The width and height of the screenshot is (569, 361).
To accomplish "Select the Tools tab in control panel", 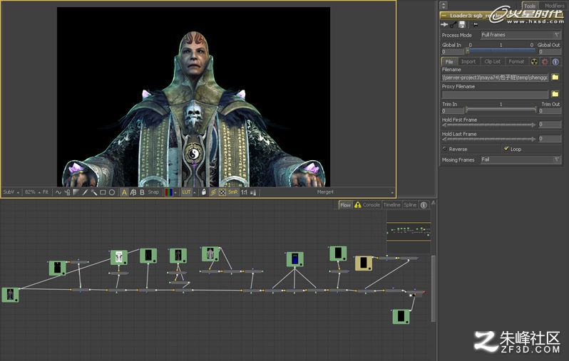I will [530, 6].
